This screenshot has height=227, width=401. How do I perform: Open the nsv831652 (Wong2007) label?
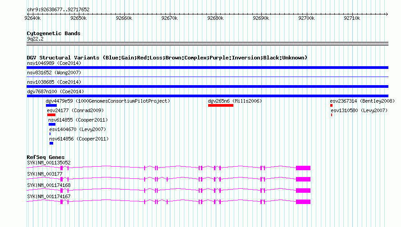point(54,73)
